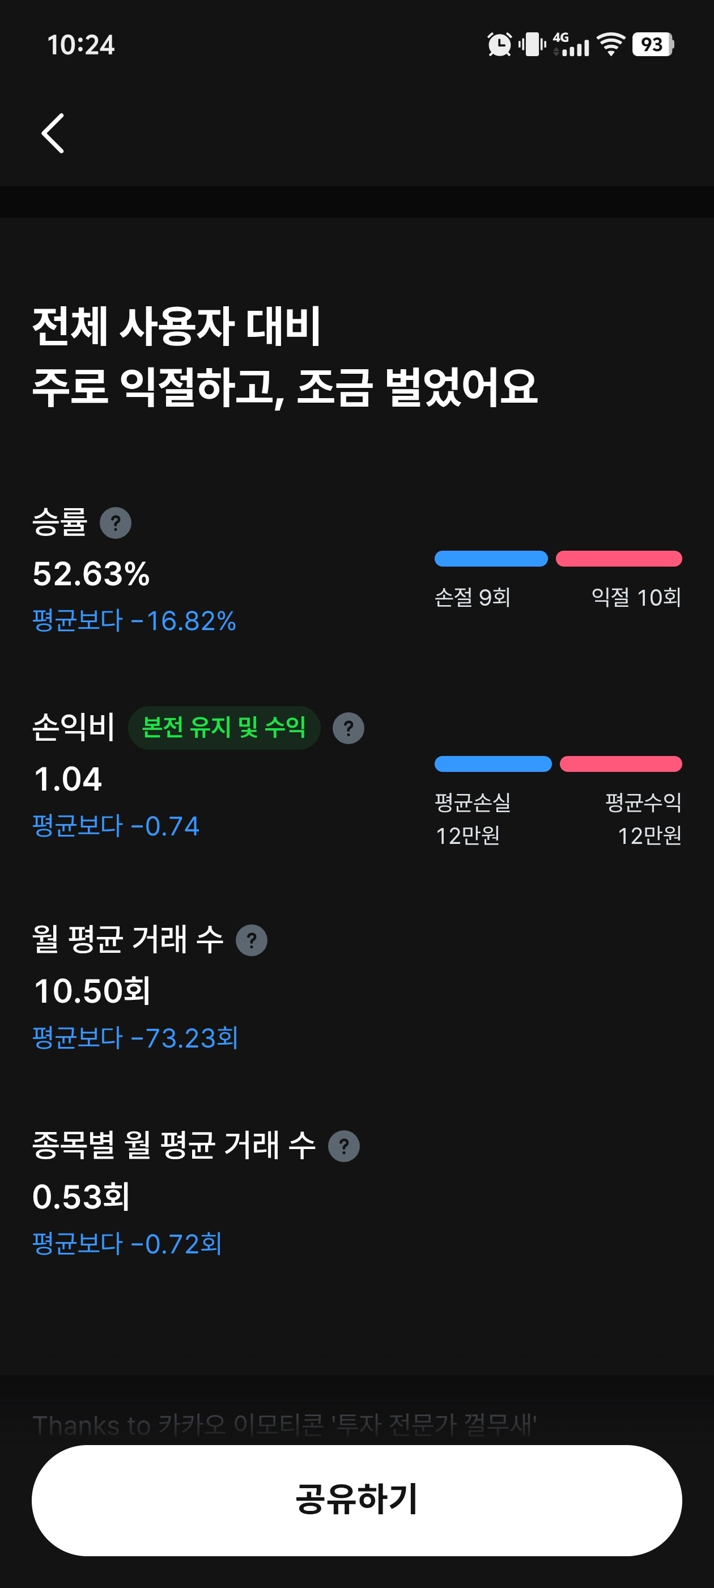Open the 손익비 help question mark

(348, 728)
